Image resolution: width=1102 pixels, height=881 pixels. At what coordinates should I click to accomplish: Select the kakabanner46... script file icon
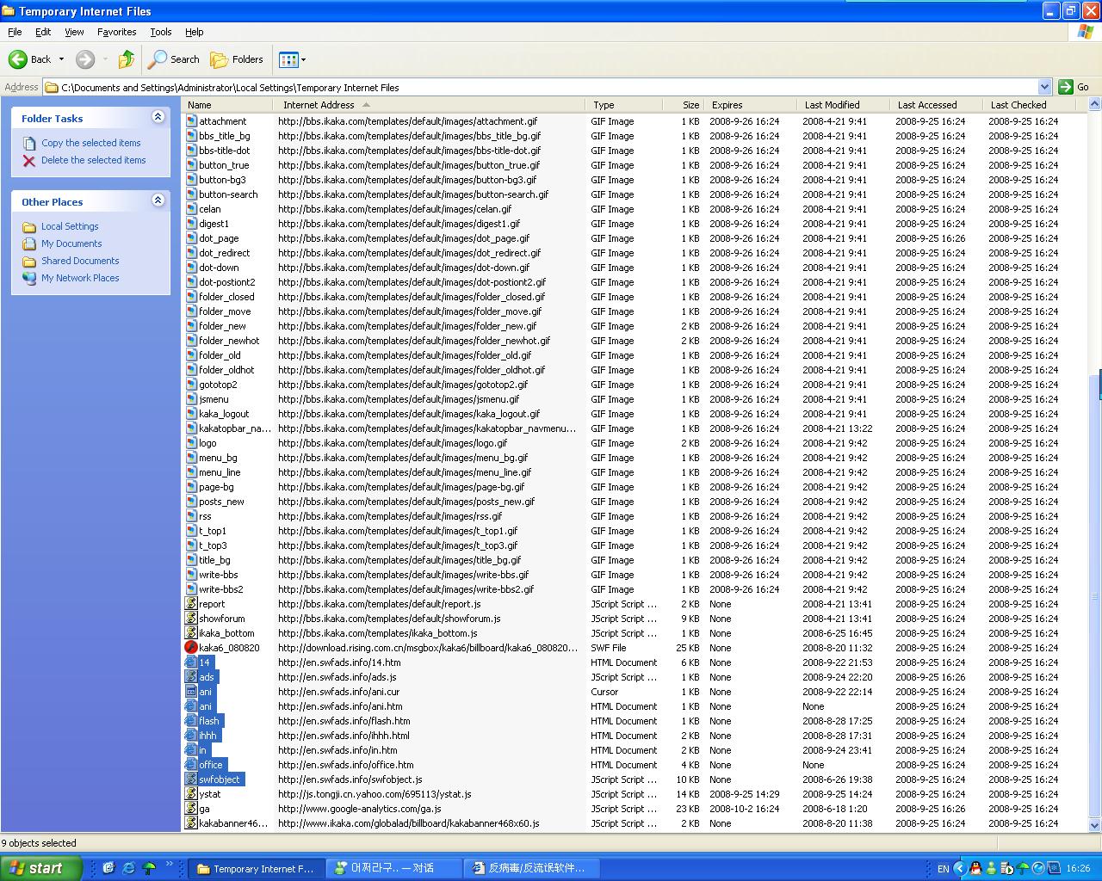point(191,823)
